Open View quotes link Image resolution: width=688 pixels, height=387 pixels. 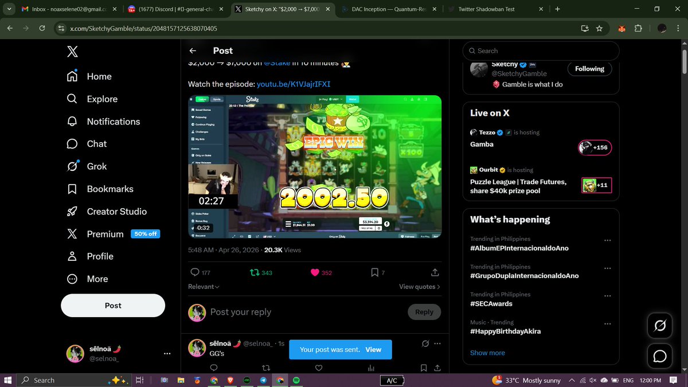click(420, 287)
